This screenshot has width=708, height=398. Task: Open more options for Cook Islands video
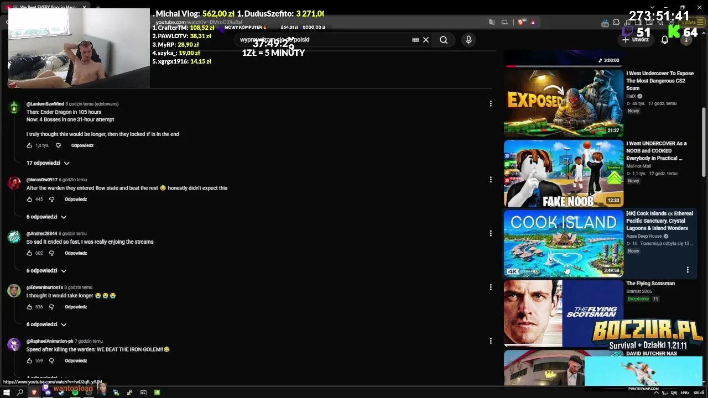(x=688, y=270)
